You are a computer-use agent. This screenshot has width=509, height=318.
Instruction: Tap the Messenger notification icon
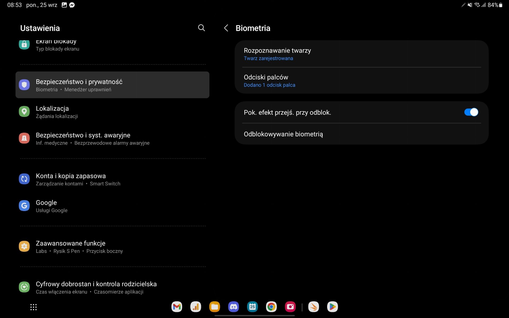(72, 5)
